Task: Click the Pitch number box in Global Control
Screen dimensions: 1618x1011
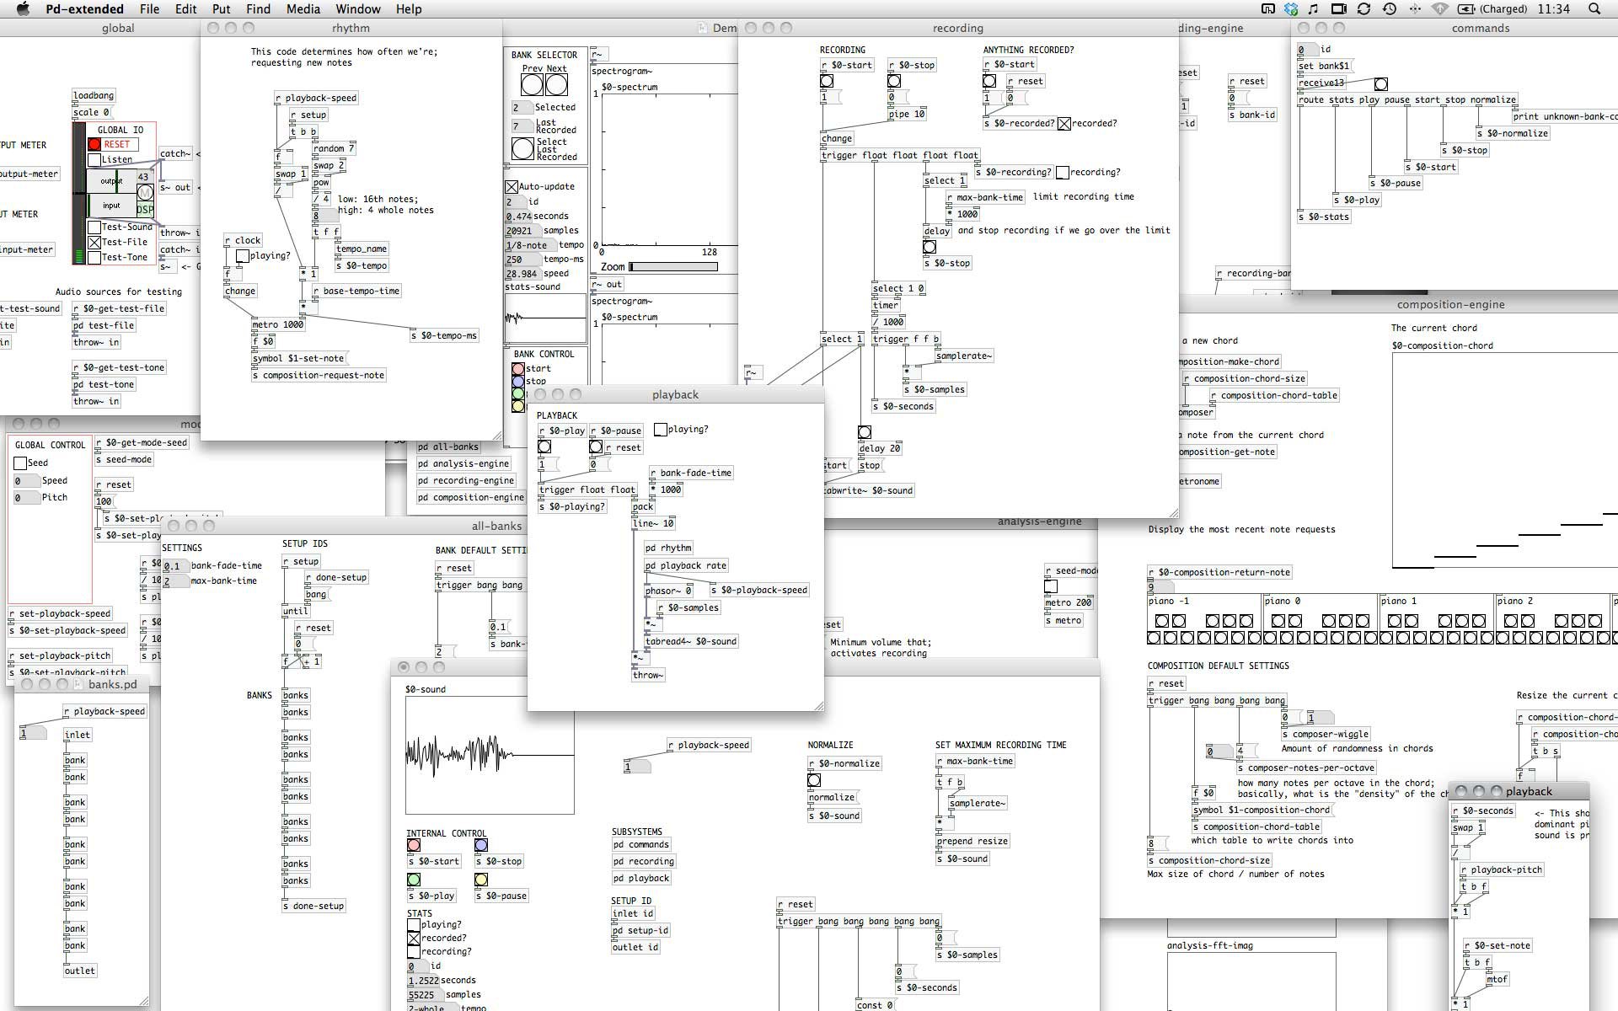Action: (x=26, y=498)
